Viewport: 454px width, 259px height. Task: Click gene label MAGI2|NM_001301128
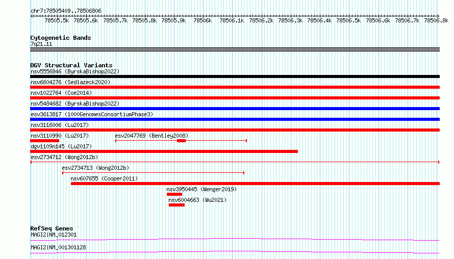[58, 247]
